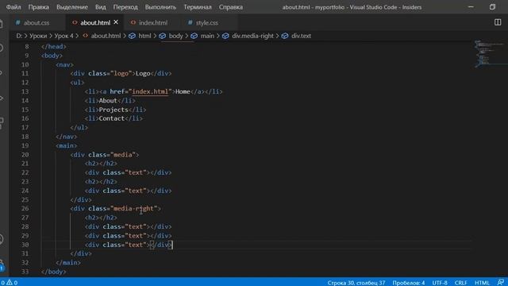508x286 pixels.
Task: Select the active about.html tab
Action: click(95, 23)
